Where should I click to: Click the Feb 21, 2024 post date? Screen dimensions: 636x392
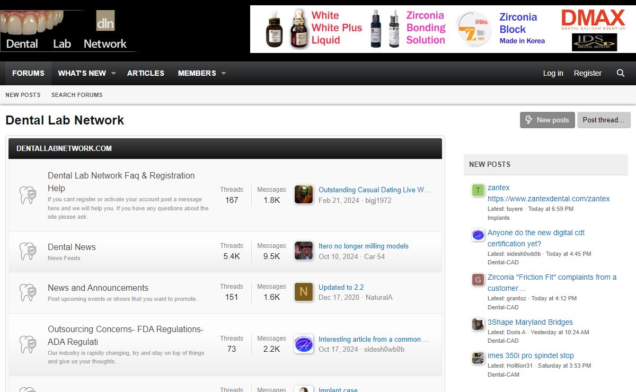click(338, 201)
